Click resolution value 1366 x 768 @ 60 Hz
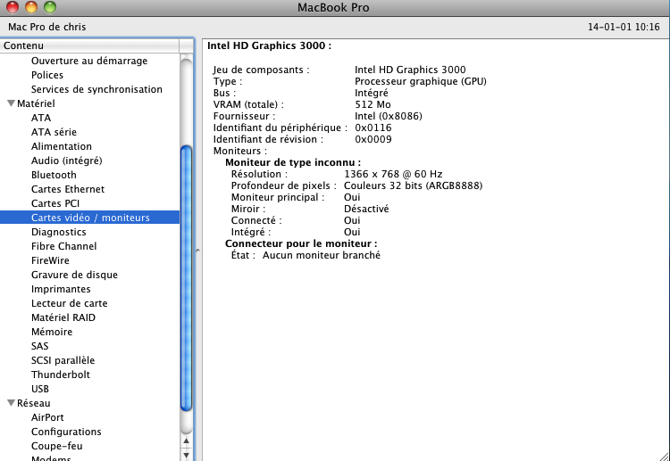The image size is (670, 461). (393, 174)
